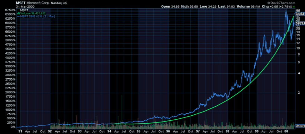Click the 5500% axis label
305x134 pixels.
(10, 32)
